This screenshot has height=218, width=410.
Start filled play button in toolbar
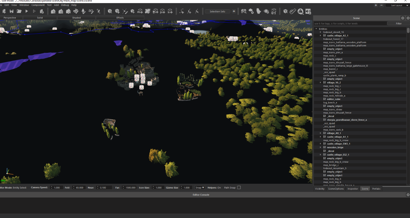pos(27,11)
